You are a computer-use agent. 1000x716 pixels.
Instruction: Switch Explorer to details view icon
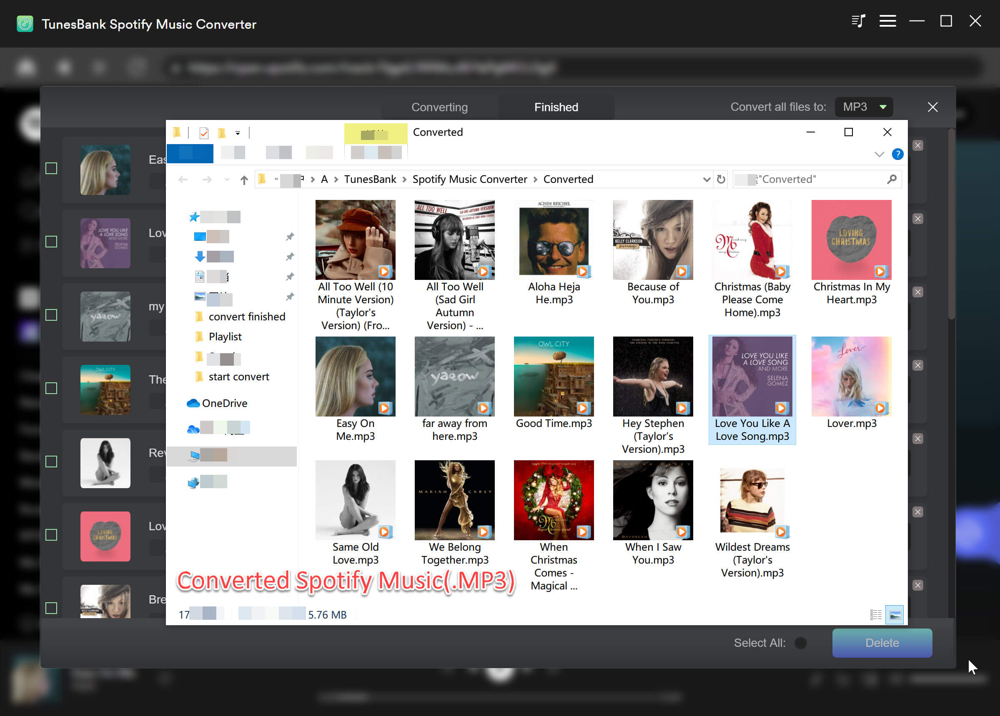876,615
